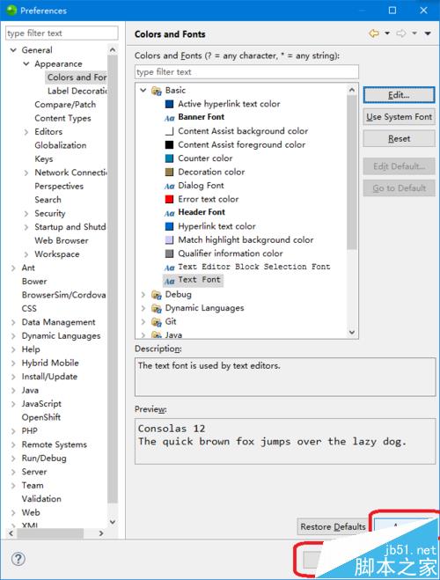Screen dimensions: 440x580
Task: Select Active hyperlink text color swatch
Action: (169, 104)
